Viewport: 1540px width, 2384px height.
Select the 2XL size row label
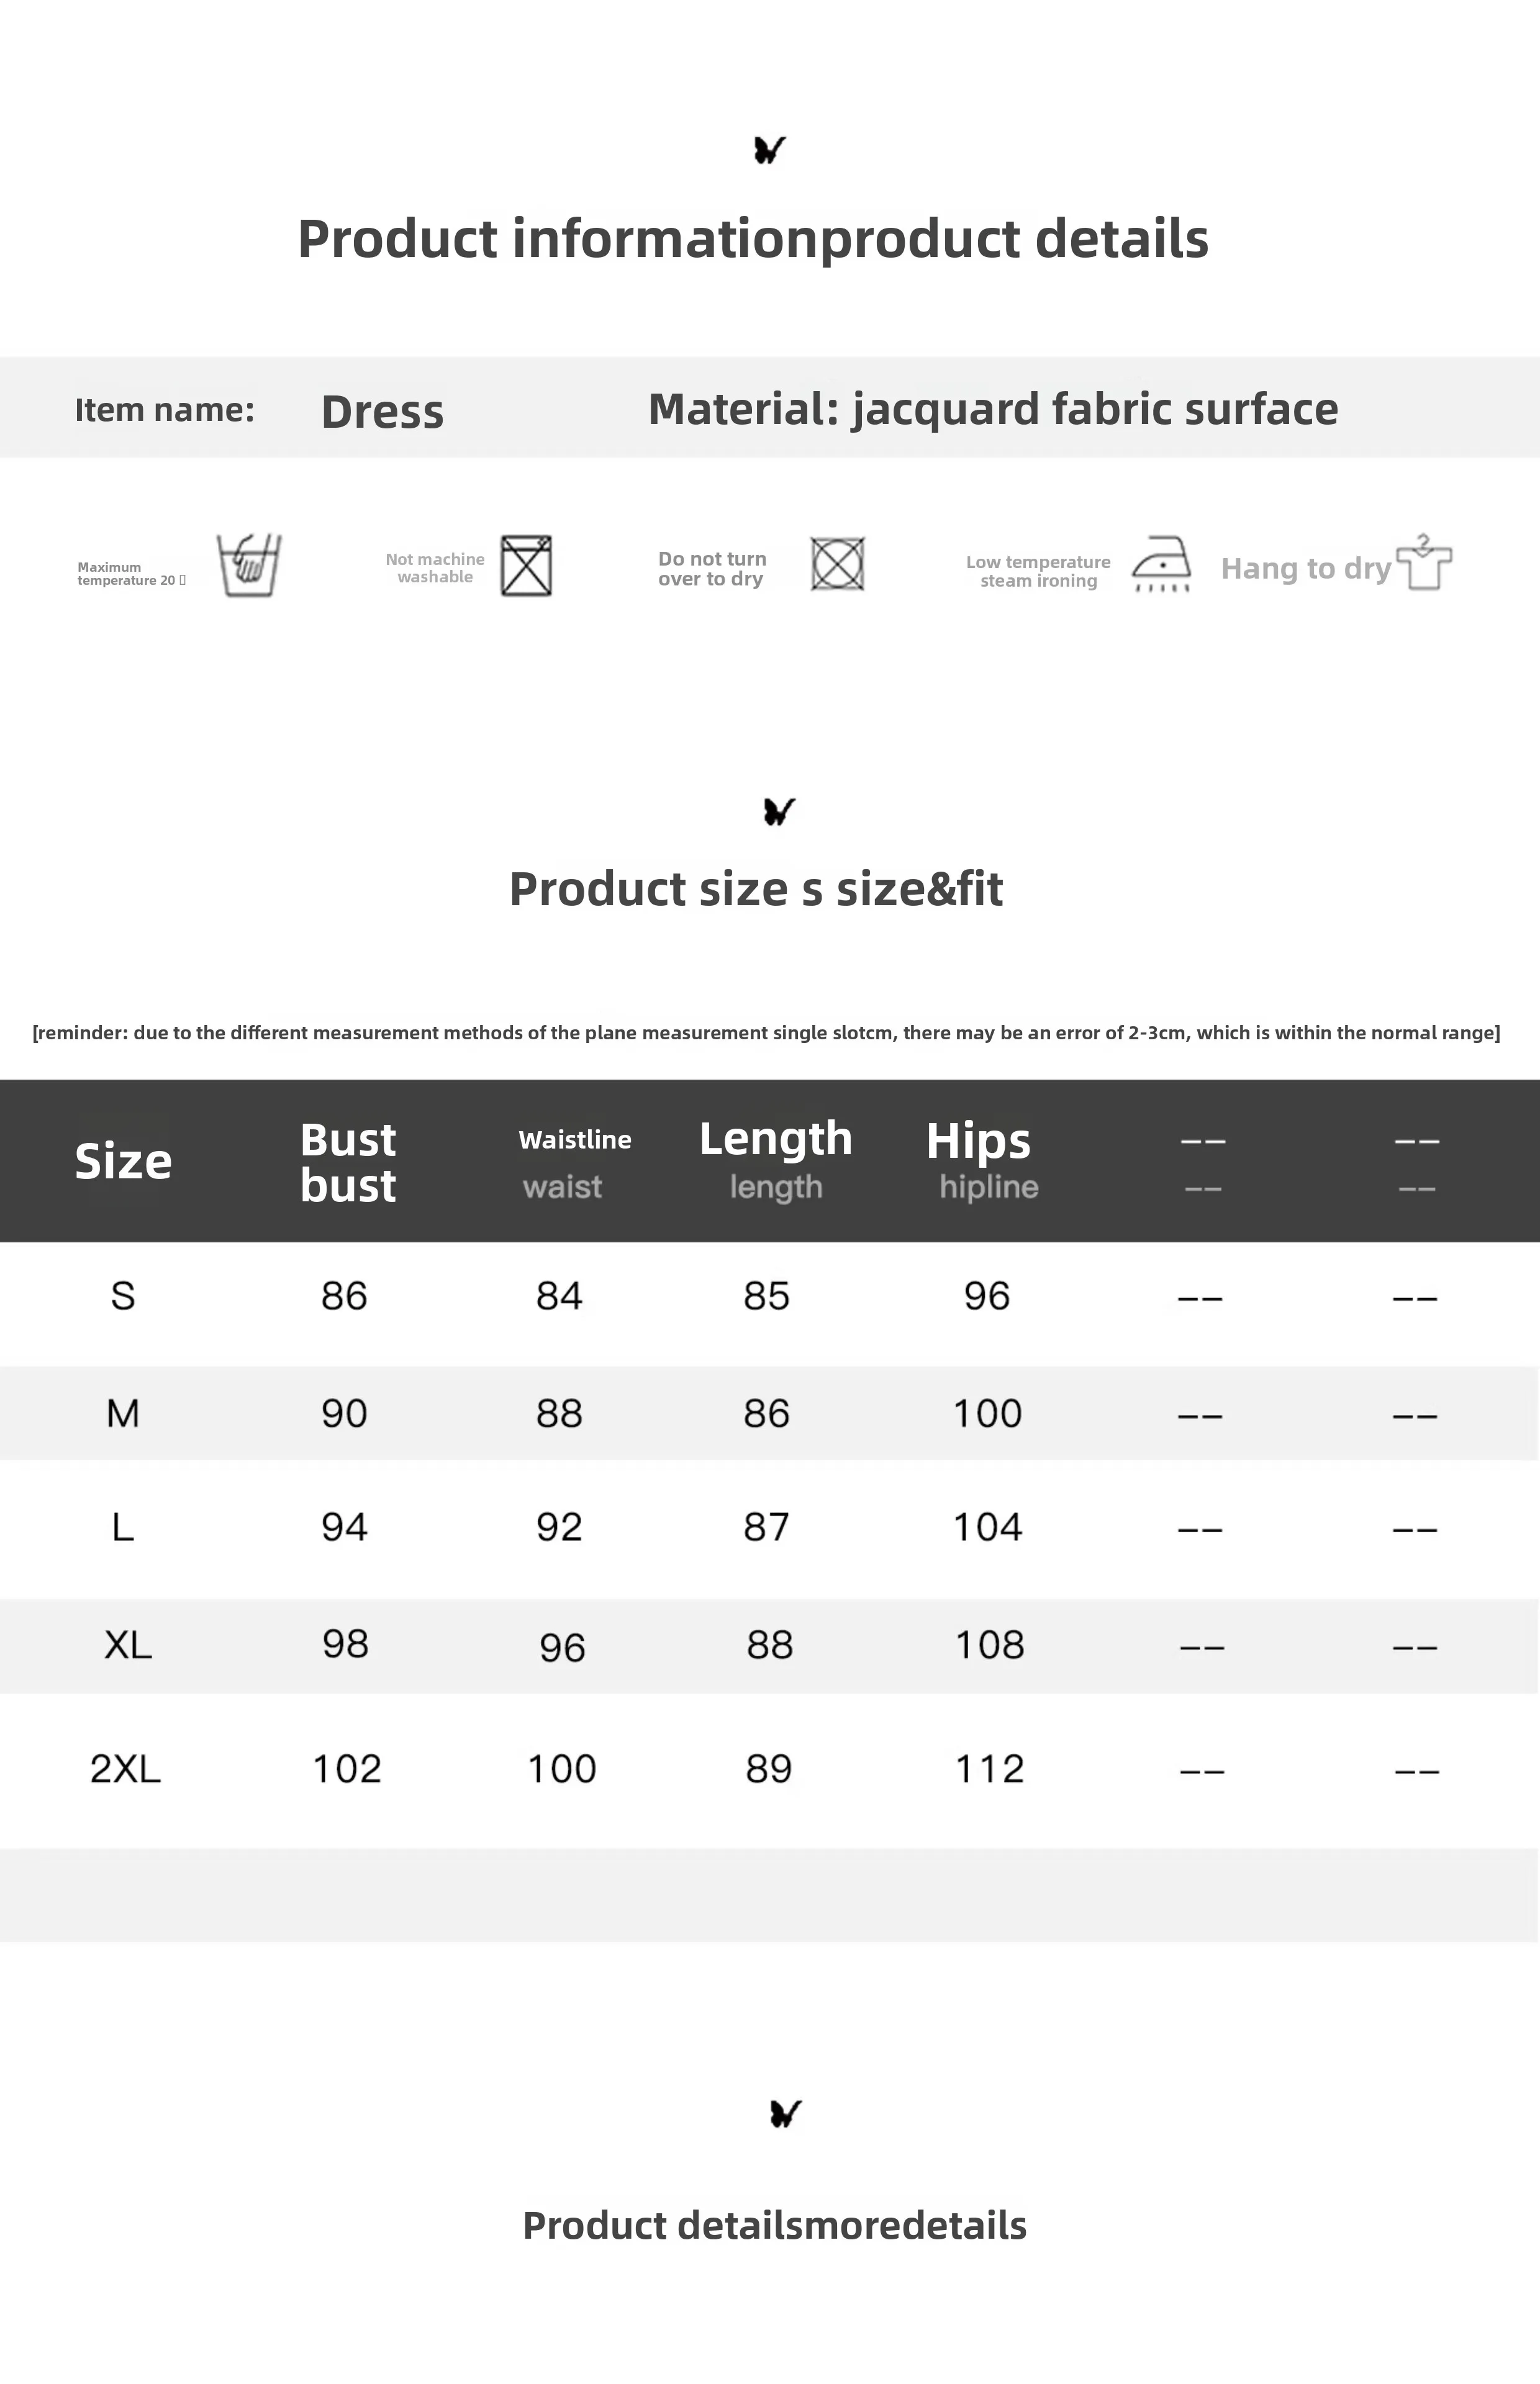click(125, 1768)
